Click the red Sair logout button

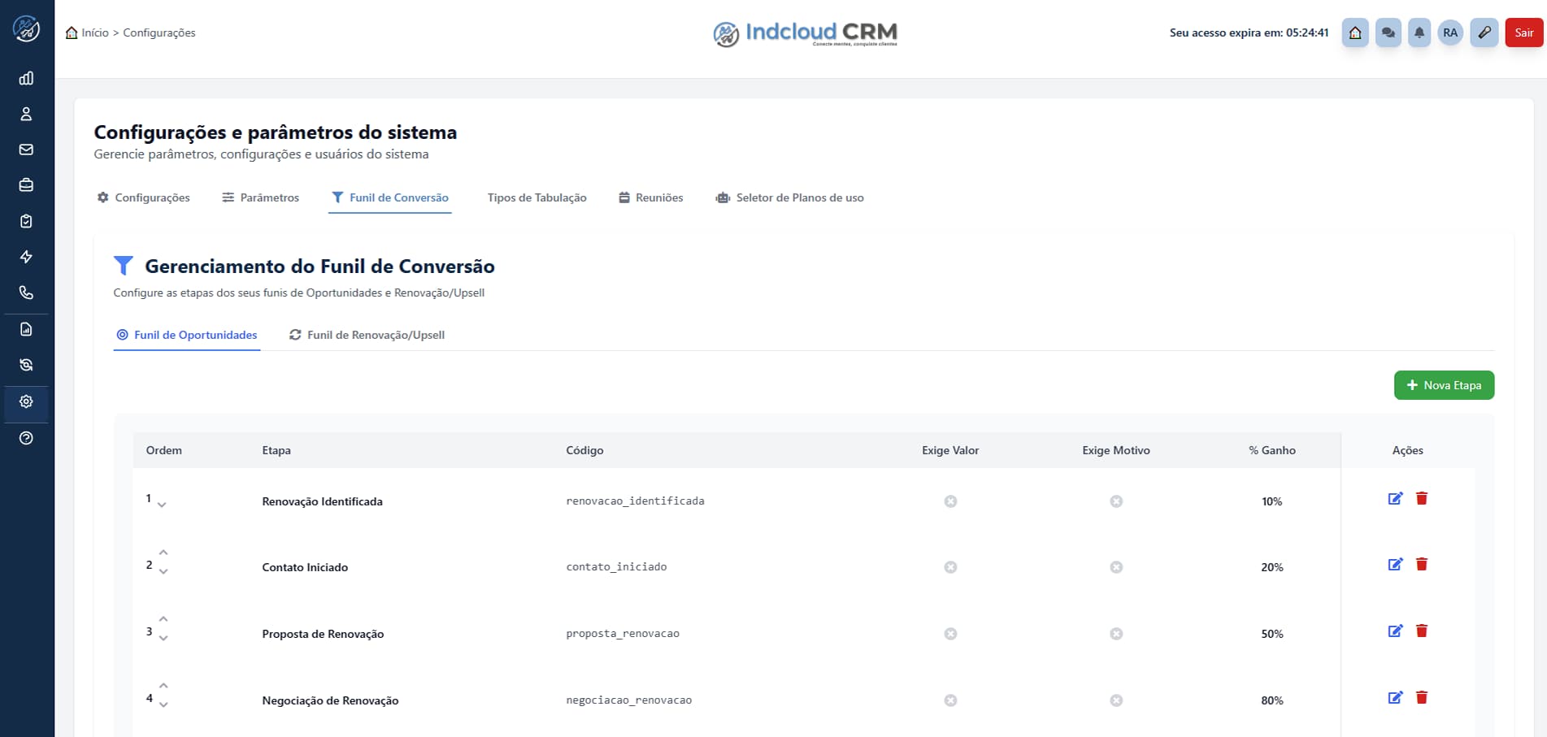1523,33
